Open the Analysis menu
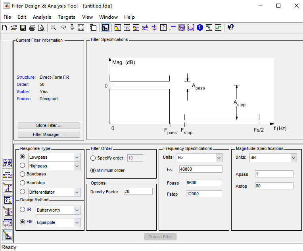 pos(42,17)
